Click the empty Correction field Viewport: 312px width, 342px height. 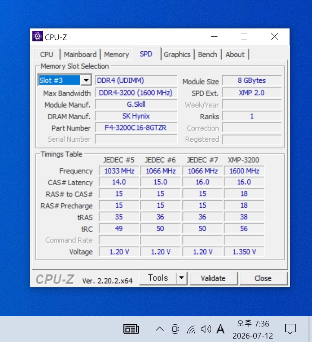(x=252, y=128)
